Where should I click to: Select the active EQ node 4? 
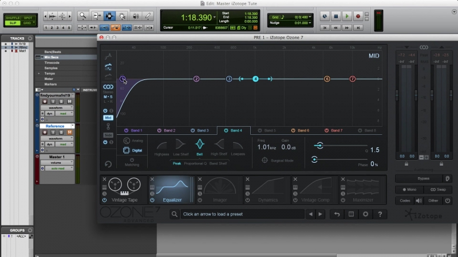pyautogui.click(x=255, y=79)
